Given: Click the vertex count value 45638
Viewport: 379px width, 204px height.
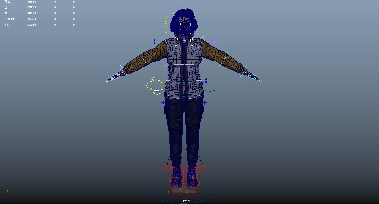Looking at the screenshot, I should point(32,2).
